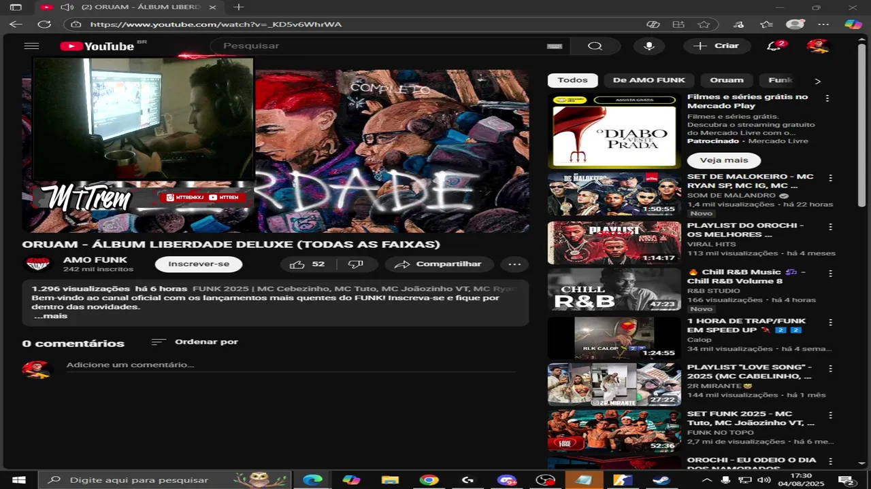The height and width of the screenshot is (489, 871).
Task: Reload the page in Edge
Action: click(x=44, y=24)
